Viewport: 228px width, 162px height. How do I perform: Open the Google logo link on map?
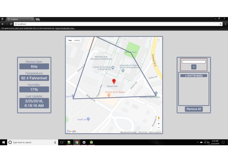click(x=71, y=131)
